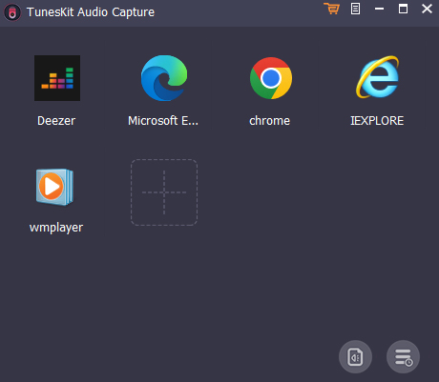Show the capture history list button
Viewport: 439px width, 382px height.
coord(403,357)
